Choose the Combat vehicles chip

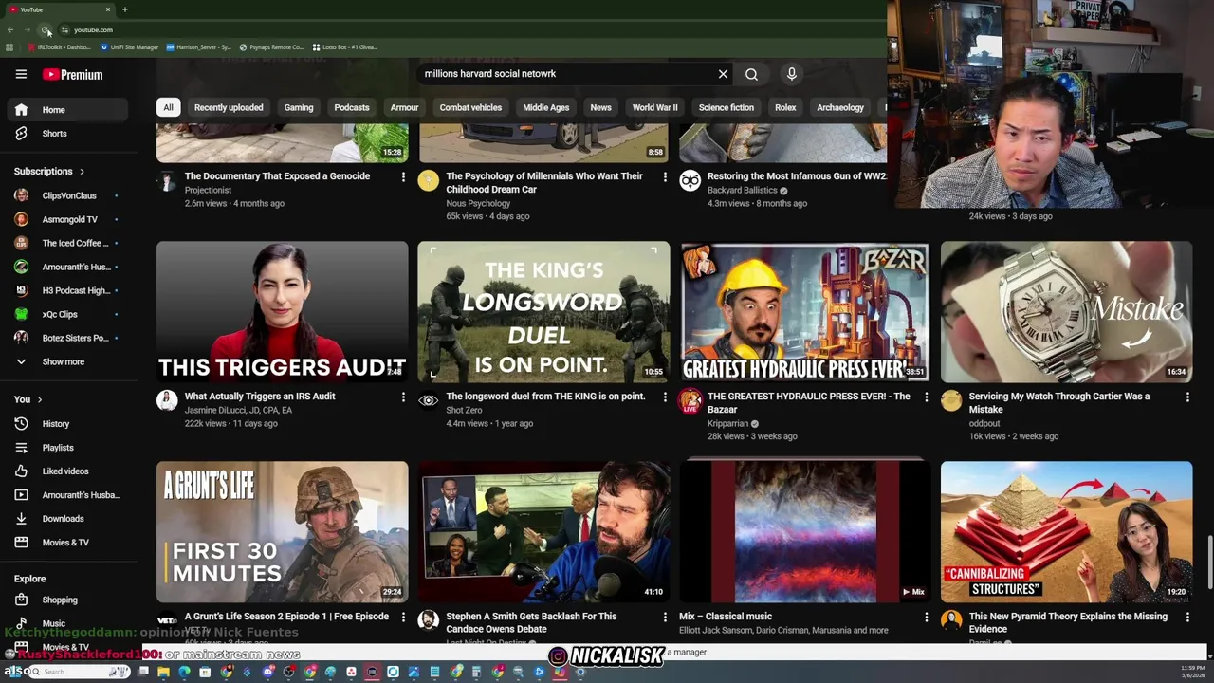point(470,107)
